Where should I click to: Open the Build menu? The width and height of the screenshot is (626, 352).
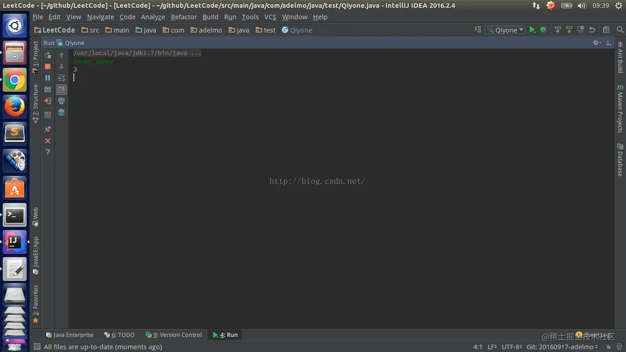210,17
